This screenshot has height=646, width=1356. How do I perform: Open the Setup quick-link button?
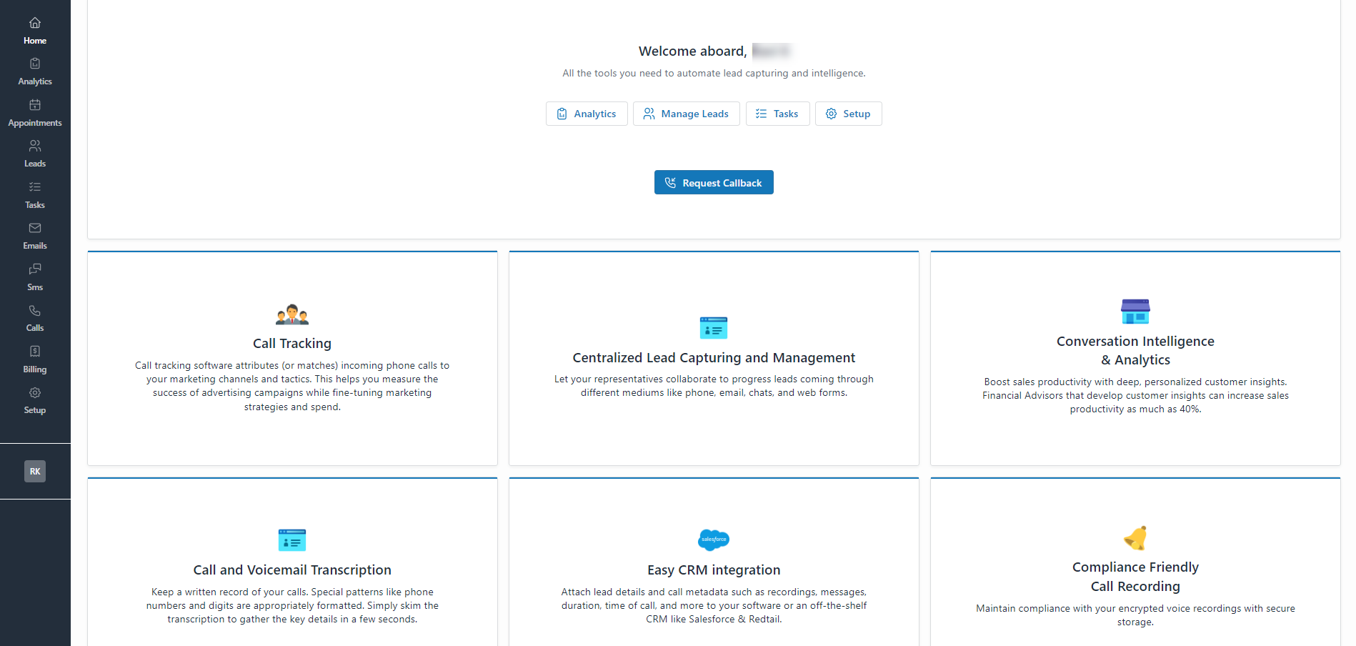(849, 114)
